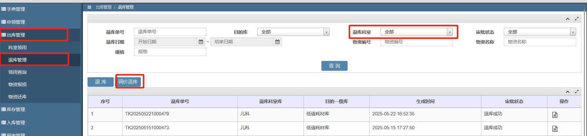Click the page vertical scrollbar
This screenshot has height=136, width=587.
pos(585,72)
